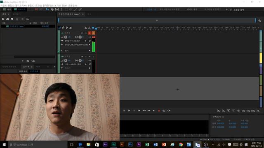
Task: Switch to the Mixer tab beside Editor
Action: coord(90,14)
